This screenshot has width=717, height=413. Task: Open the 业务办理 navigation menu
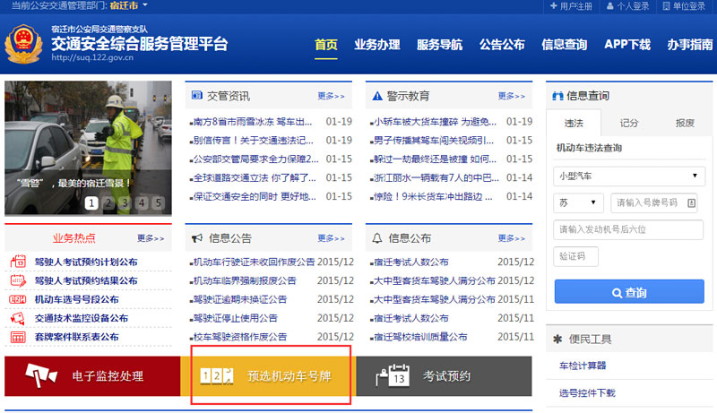tap(377, 45)
